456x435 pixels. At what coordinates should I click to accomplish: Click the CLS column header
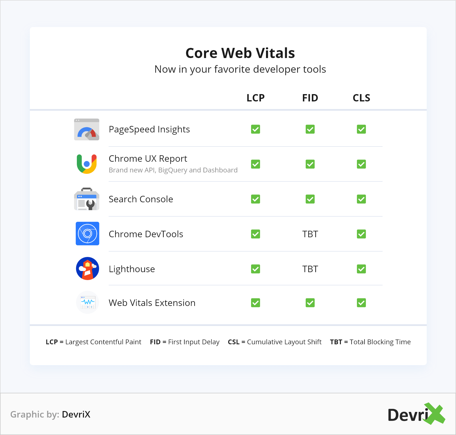[x=361, y=98]
